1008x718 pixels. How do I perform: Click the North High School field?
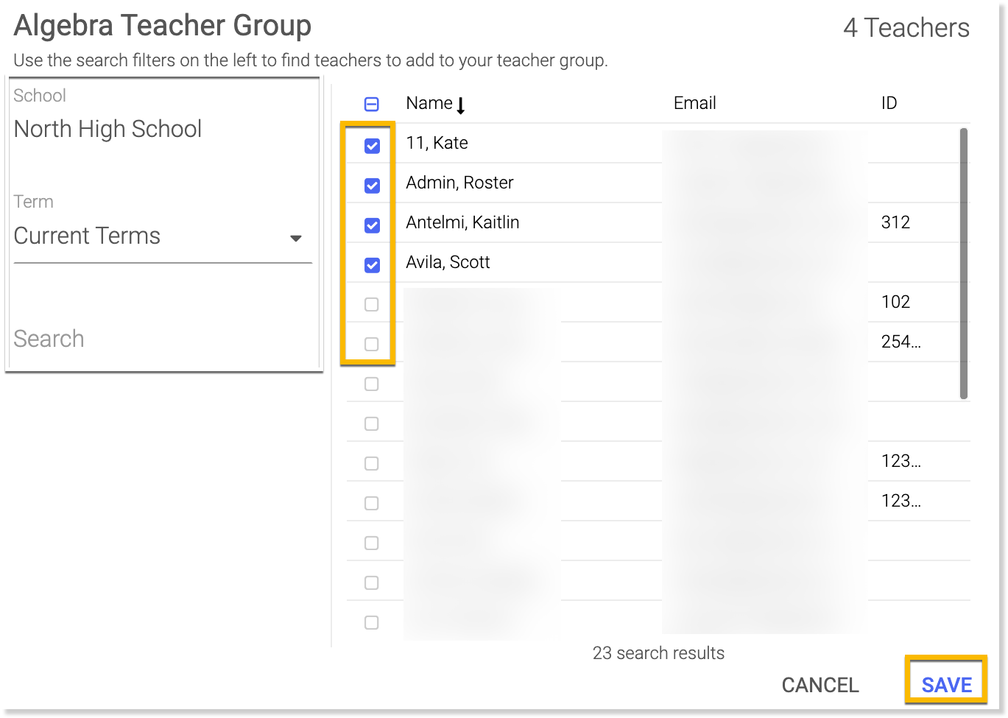tap(108, 129)
